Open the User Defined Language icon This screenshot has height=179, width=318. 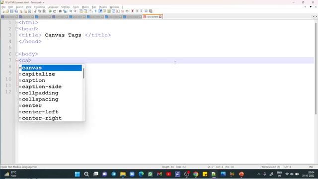tap(105, 11)
